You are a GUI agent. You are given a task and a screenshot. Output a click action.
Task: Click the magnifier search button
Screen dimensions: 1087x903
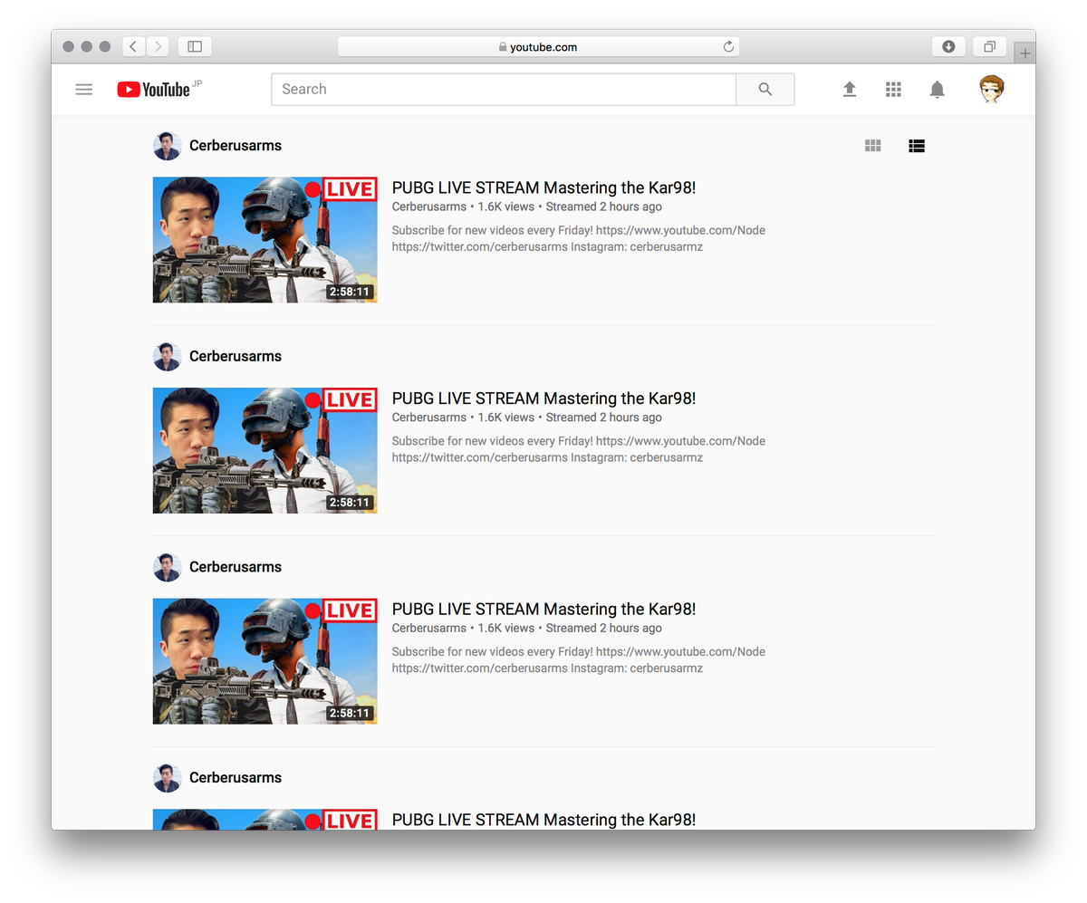pyautogui.click(x=765, y=89)
